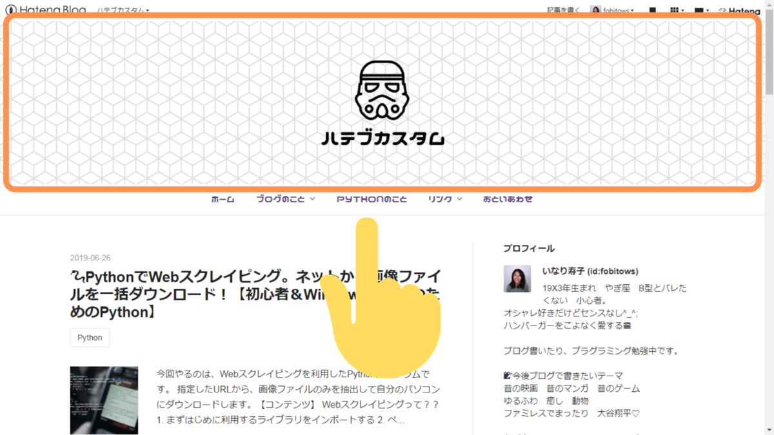774x435 pixels.
Task: Open the PYTHONのこと navigation item
Action: point(372,199)
